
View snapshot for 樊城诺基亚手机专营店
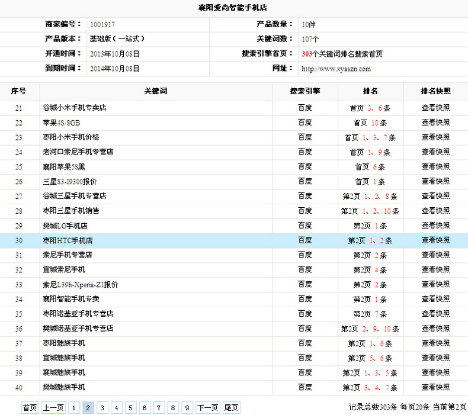[435, 329]
